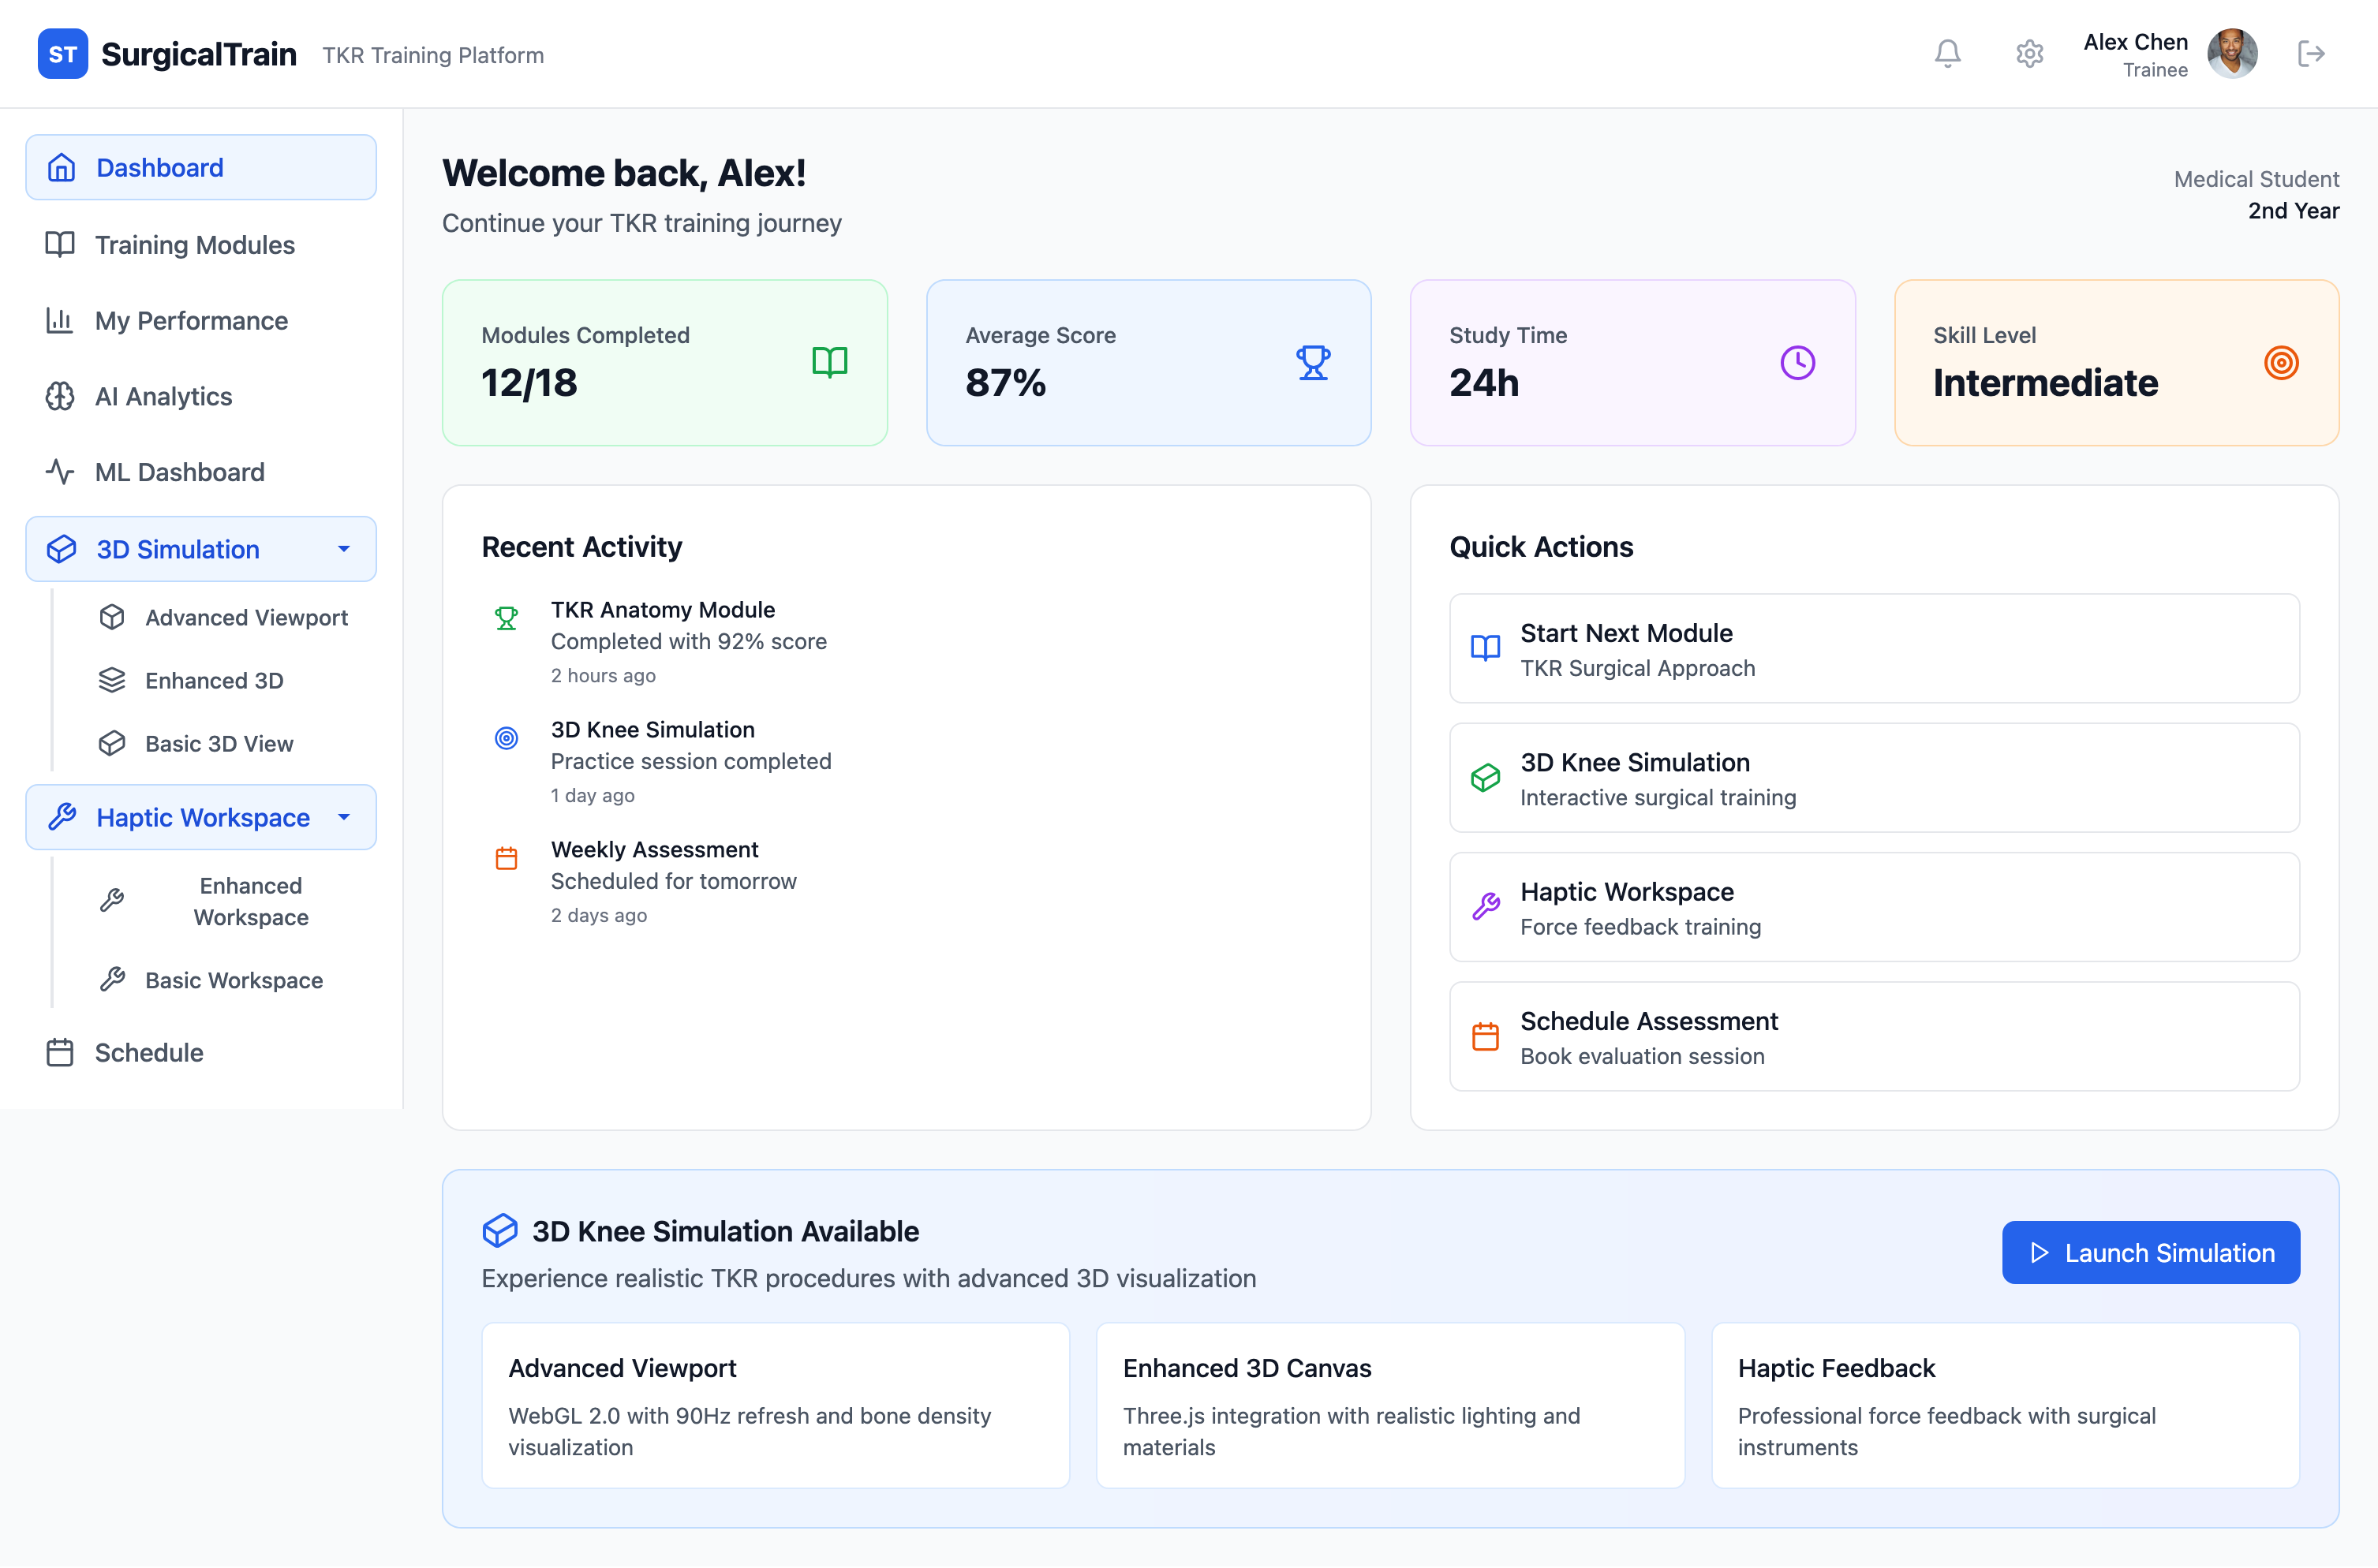
Task: Go to My Performance page
Action: pos(191,321)
